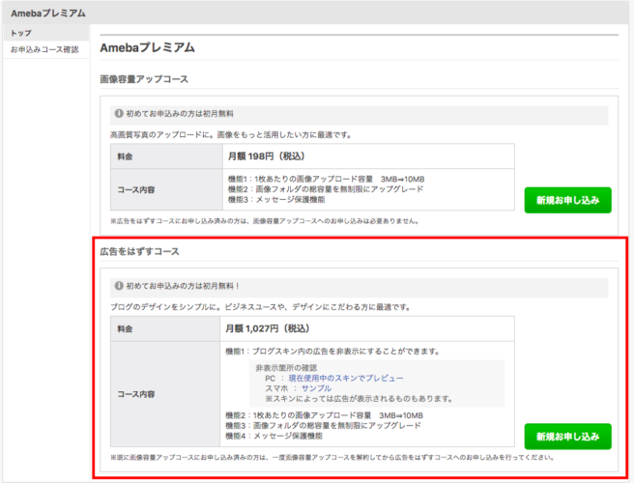
Task: Select the 月額 198円（税込） price text
Action: click(x=267, y=156)
